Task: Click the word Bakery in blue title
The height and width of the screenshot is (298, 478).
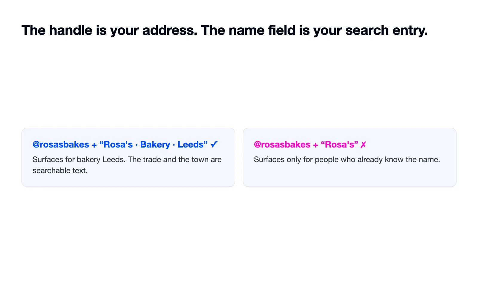Action: 155,145
